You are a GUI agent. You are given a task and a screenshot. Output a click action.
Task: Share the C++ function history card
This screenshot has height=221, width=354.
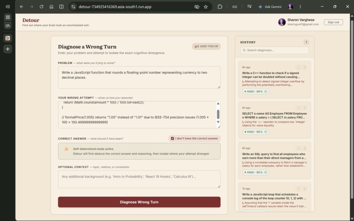pos(298,67)
